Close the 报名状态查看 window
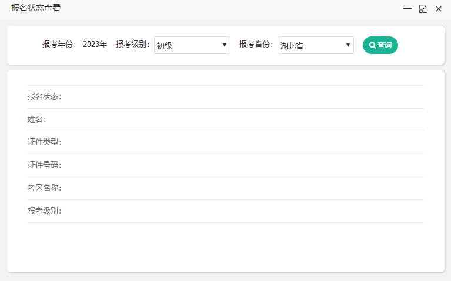This screenshot has height=281, width=451. pyautogui.click(x=439, y=9)
